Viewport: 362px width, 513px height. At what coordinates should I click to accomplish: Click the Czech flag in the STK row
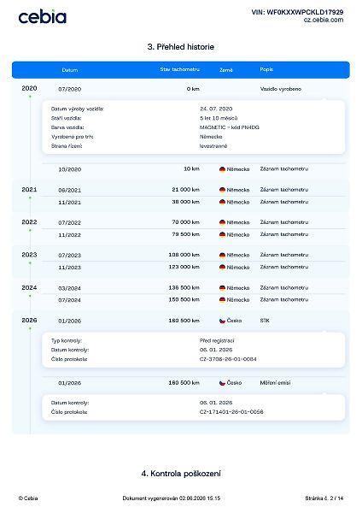click(x=222, y=321)
